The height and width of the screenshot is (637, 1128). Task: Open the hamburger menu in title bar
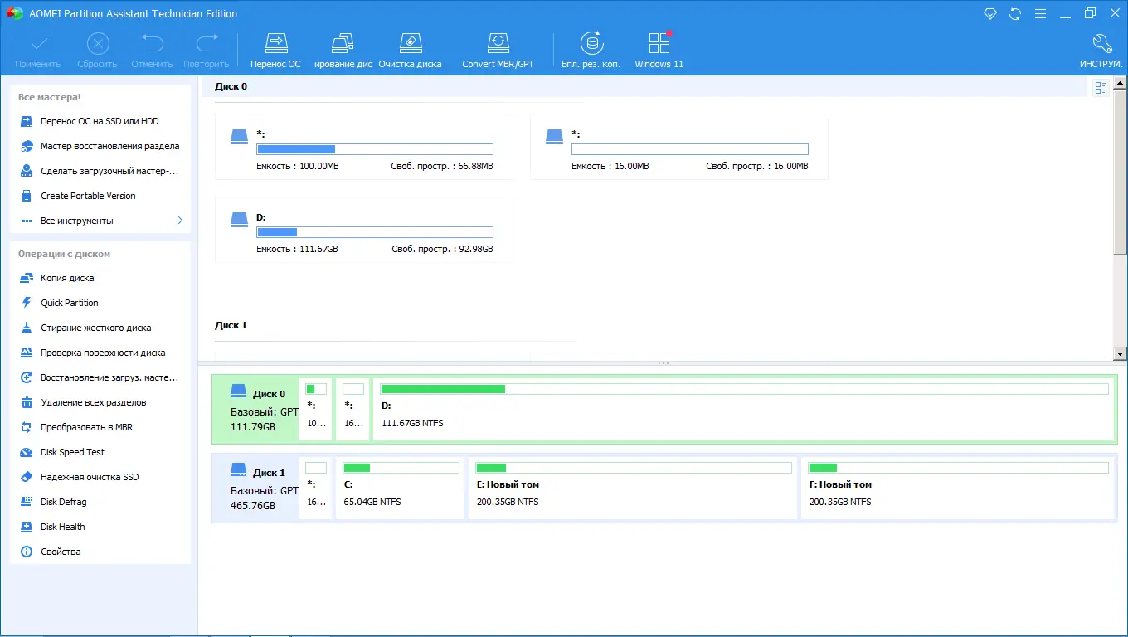click(1040, 13)
